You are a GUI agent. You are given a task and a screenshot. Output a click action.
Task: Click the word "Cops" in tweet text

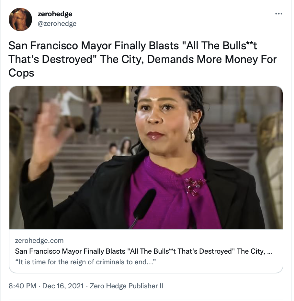pos(21,73)
